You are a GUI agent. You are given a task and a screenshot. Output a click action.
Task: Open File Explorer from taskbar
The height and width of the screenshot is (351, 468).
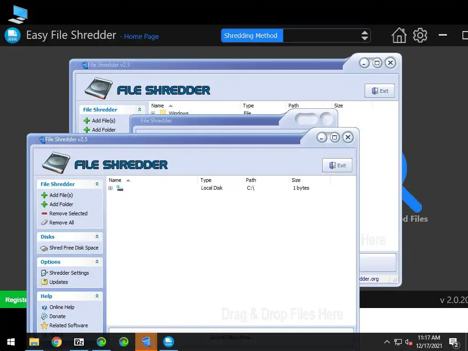(34, 342)
